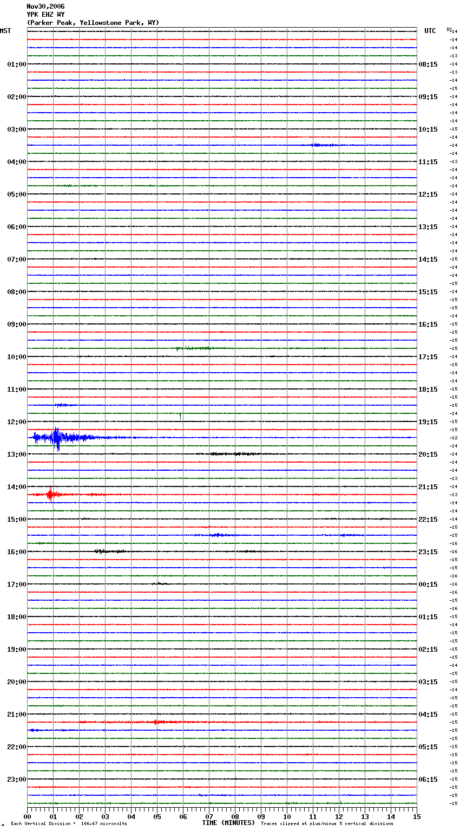This screenshot has height=831, width=460.
Task: Select the 10:00 MST row label
Action: tap(17, 357)
